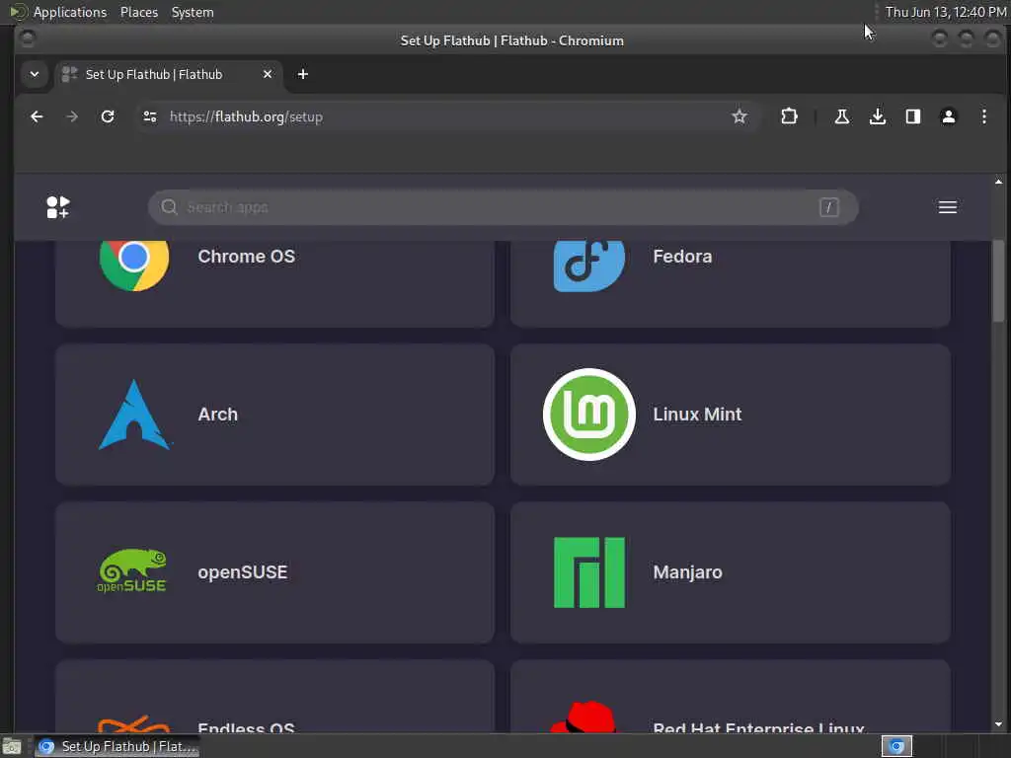The width and height of the screenshot is (1011, 758).
Task: Click the page vertical scrollbar thumb
Action: [998, 281]
